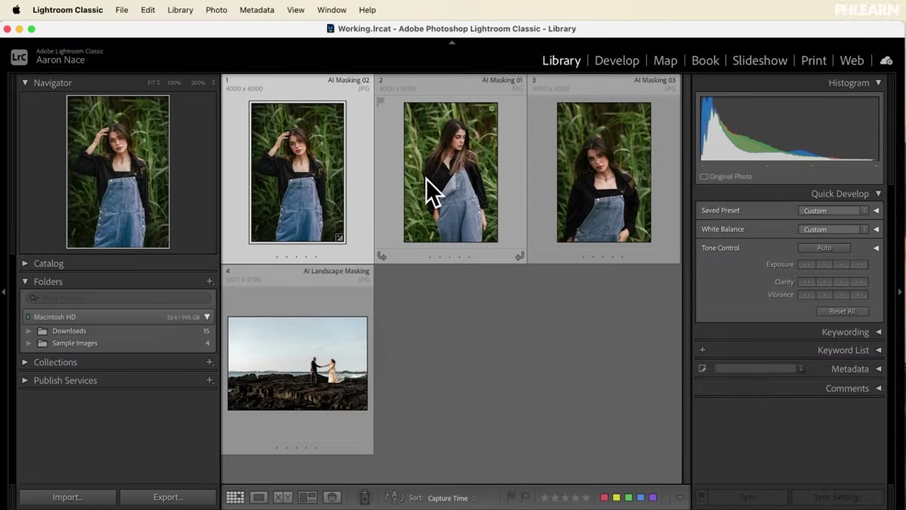Increase Exposure by a large step

(859, 265)
